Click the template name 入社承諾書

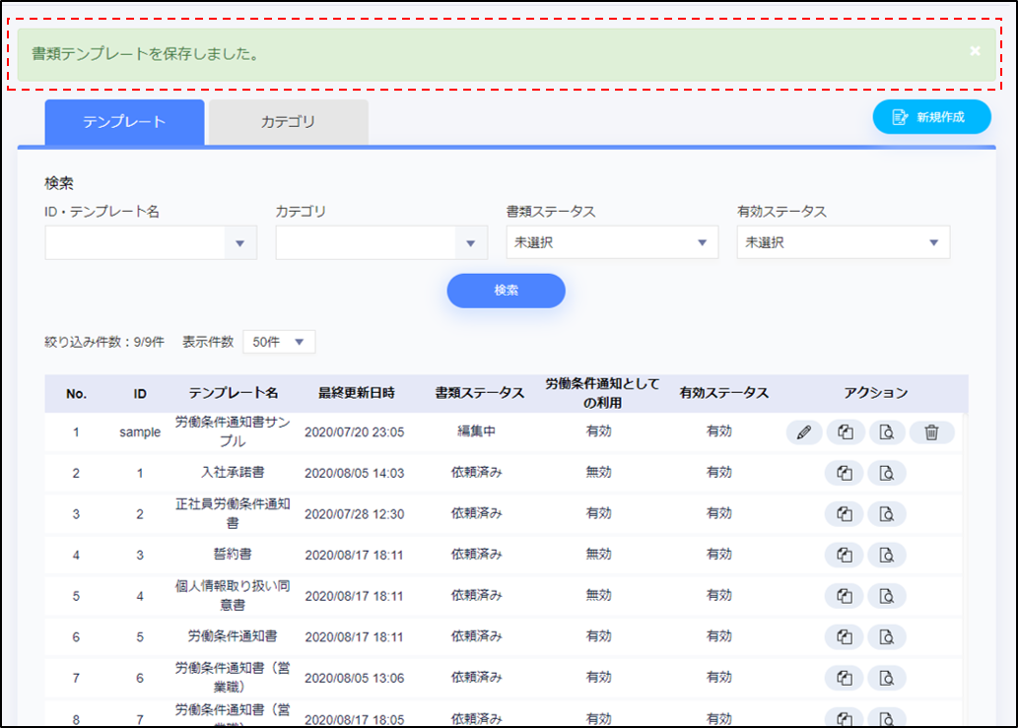233,472
